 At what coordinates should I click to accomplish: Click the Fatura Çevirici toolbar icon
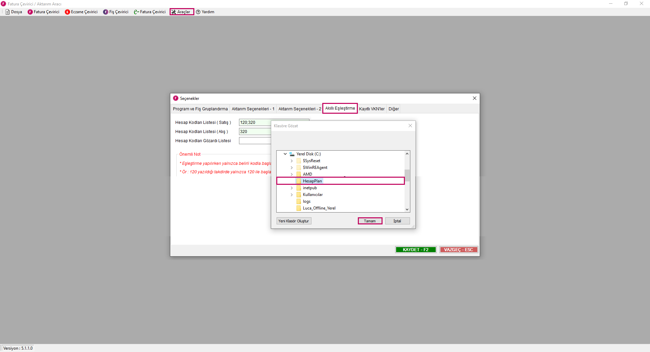(30, 12)
